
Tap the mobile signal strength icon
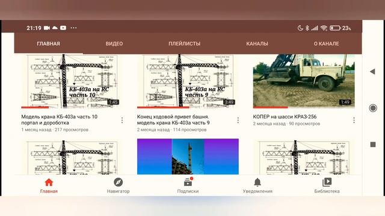(315, 28)
